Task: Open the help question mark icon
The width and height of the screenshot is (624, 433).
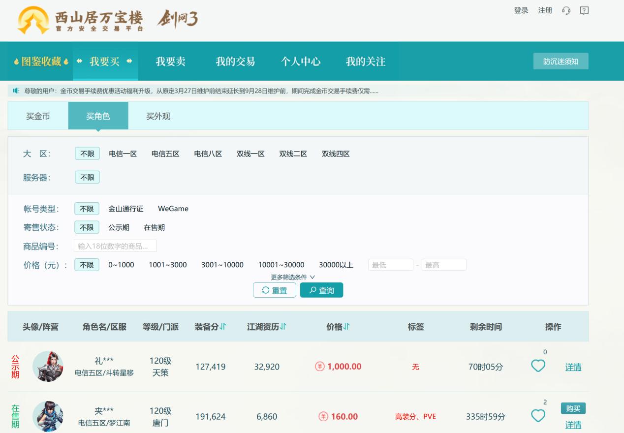Action: 584,10
